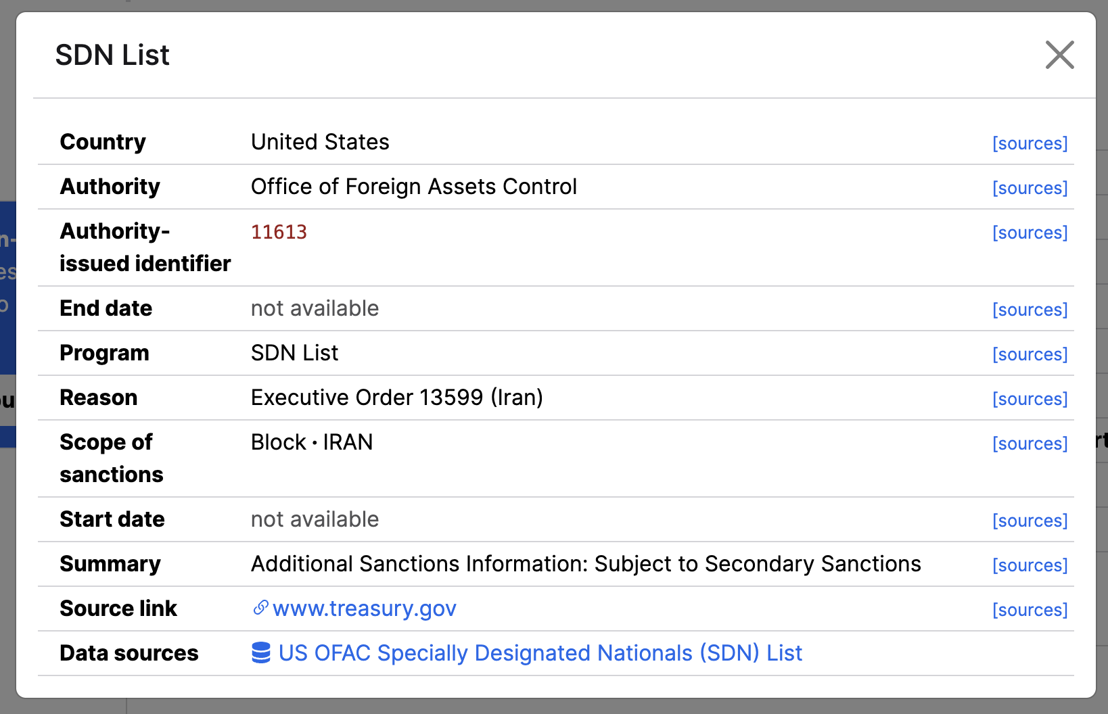Image resolution: width=1108 pixels, height=714 pixels.
Task: Click the Executive Order 13599 (Iran) reason text
Action: click(x=397, y=398)
